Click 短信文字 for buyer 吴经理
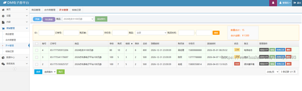This screenshot has height=91, width=302. [x=264, y=50]
